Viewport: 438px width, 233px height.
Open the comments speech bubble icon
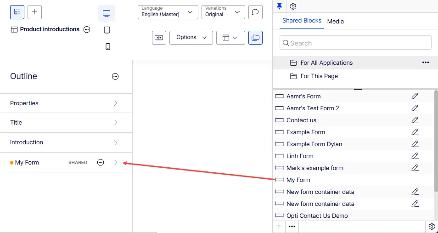pyautogui.click(x=255, y=12)
